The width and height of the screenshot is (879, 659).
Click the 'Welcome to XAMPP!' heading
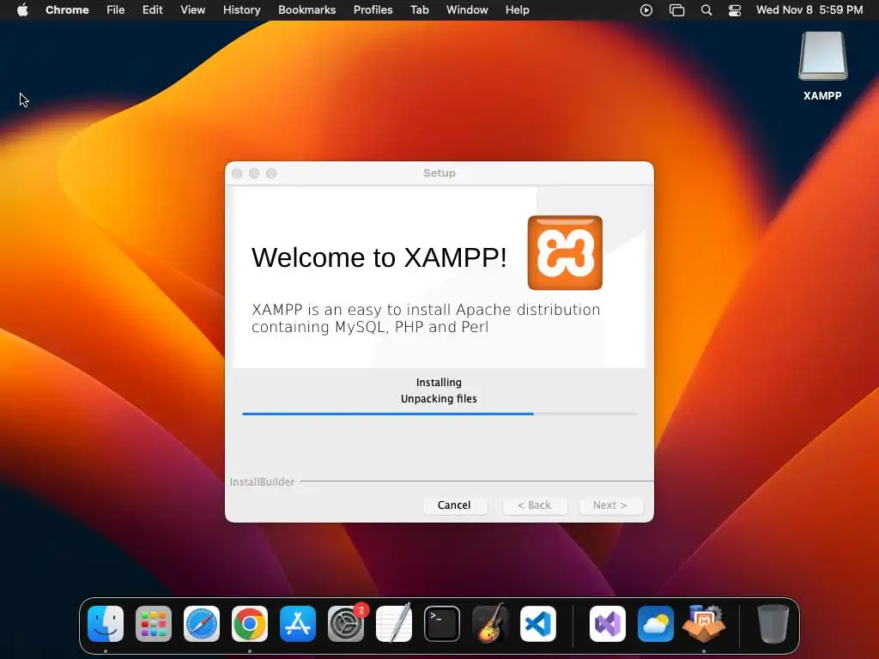[379, 257]
